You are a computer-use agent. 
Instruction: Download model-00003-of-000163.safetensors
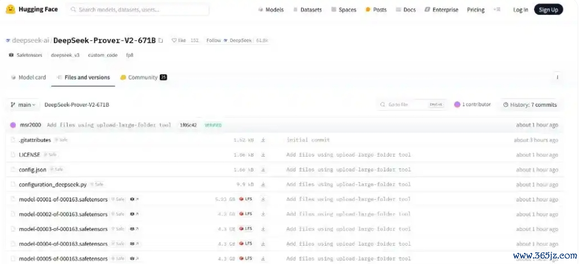pyautogui.click(x=263, y=229)
